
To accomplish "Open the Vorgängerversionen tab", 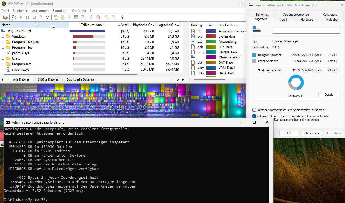I will point(296,14).
